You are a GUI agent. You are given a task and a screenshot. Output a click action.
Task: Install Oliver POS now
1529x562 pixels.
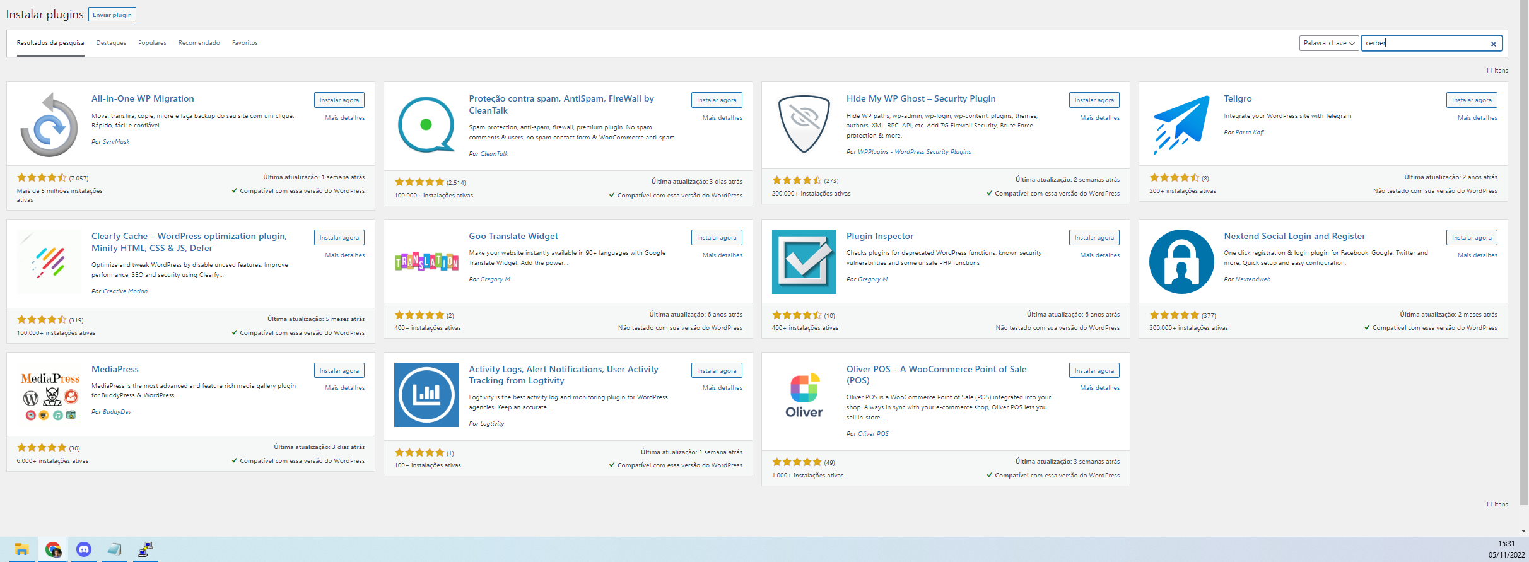[1094, 370]
